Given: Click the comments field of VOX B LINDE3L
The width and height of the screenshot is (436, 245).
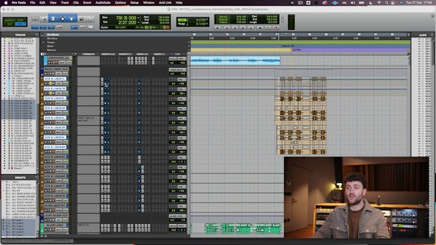Looking at the screenshot, I should 89,120.
